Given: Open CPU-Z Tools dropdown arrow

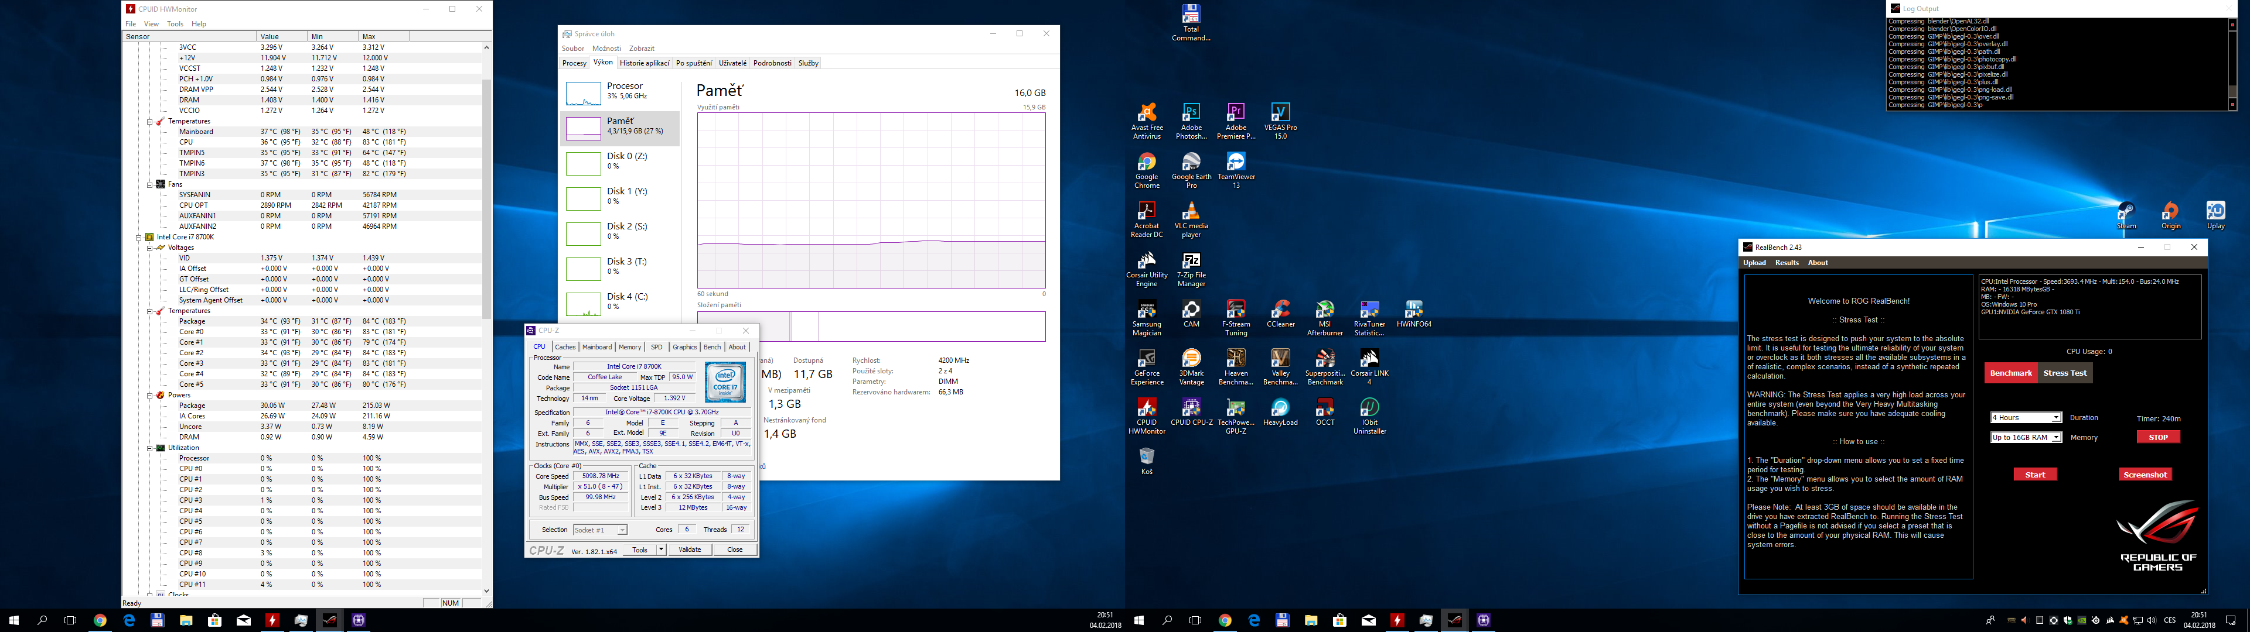Looking at the screenshot, I should [661, 550].
